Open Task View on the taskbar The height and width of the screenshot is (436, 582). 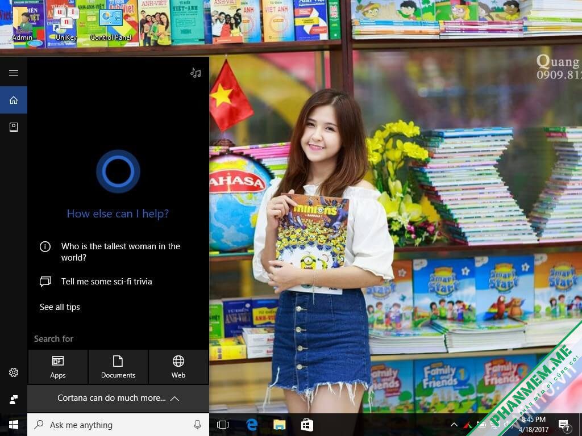[x=223, y=425]
